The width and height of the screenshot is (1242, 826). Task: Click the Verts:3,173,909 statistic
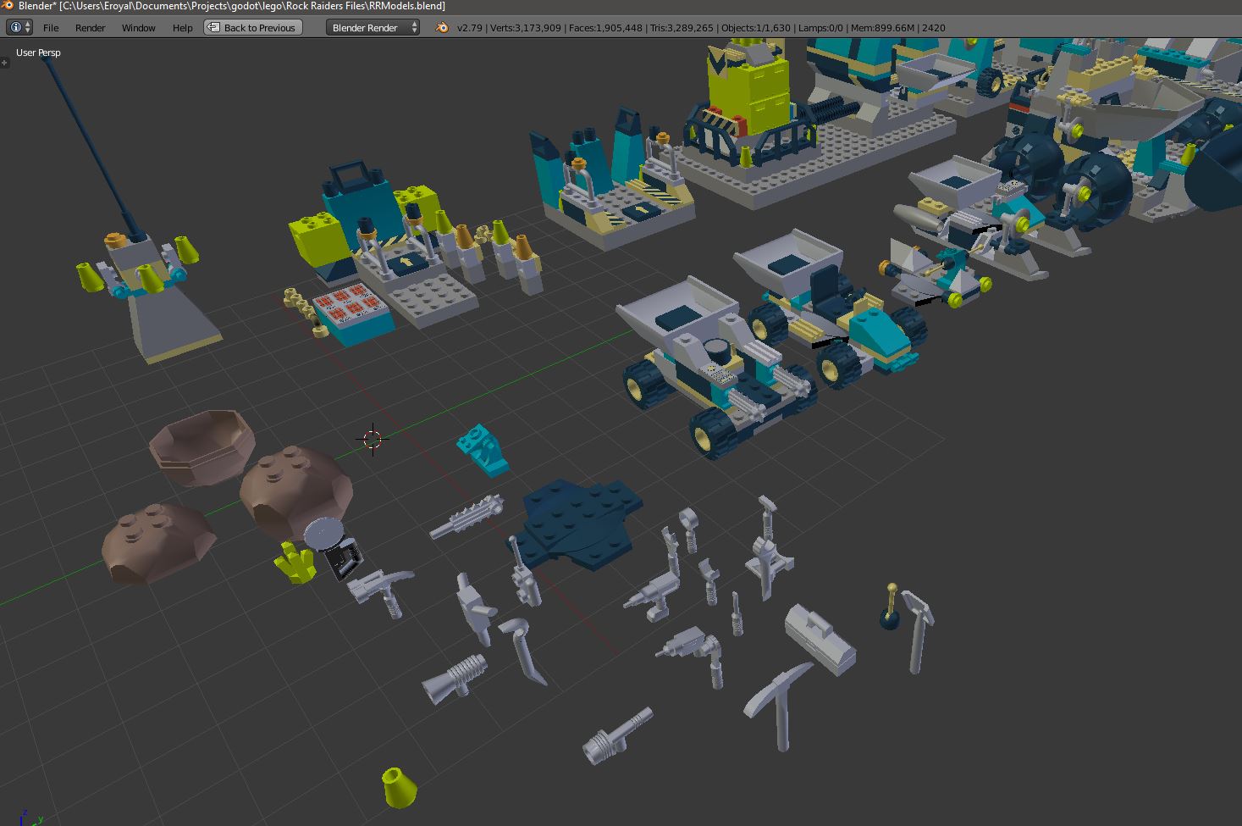[526, 28]
